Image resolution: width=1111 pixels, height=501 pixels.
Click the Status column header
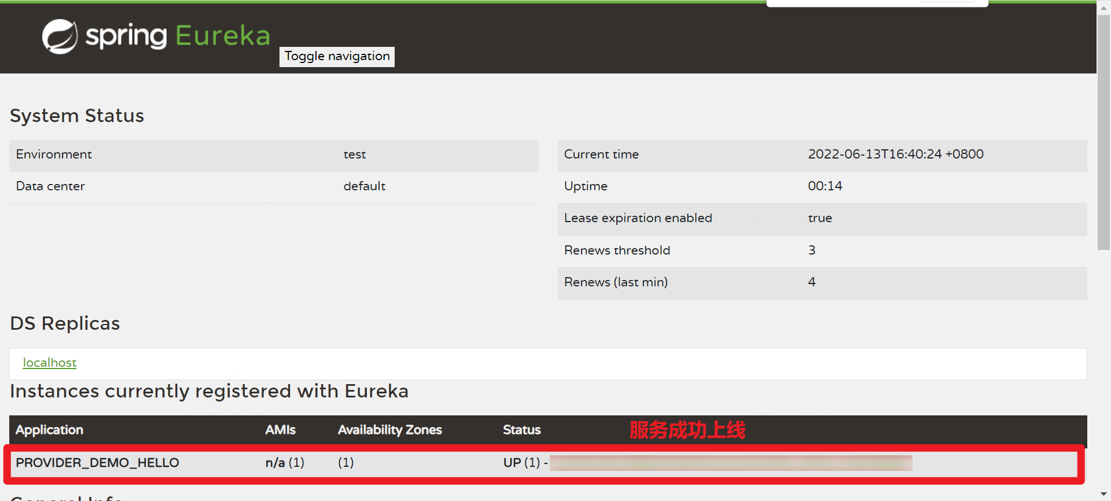point(522,430)
